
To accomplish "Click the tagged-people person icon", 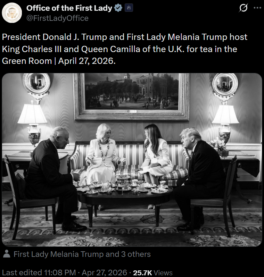I will 6,254.
